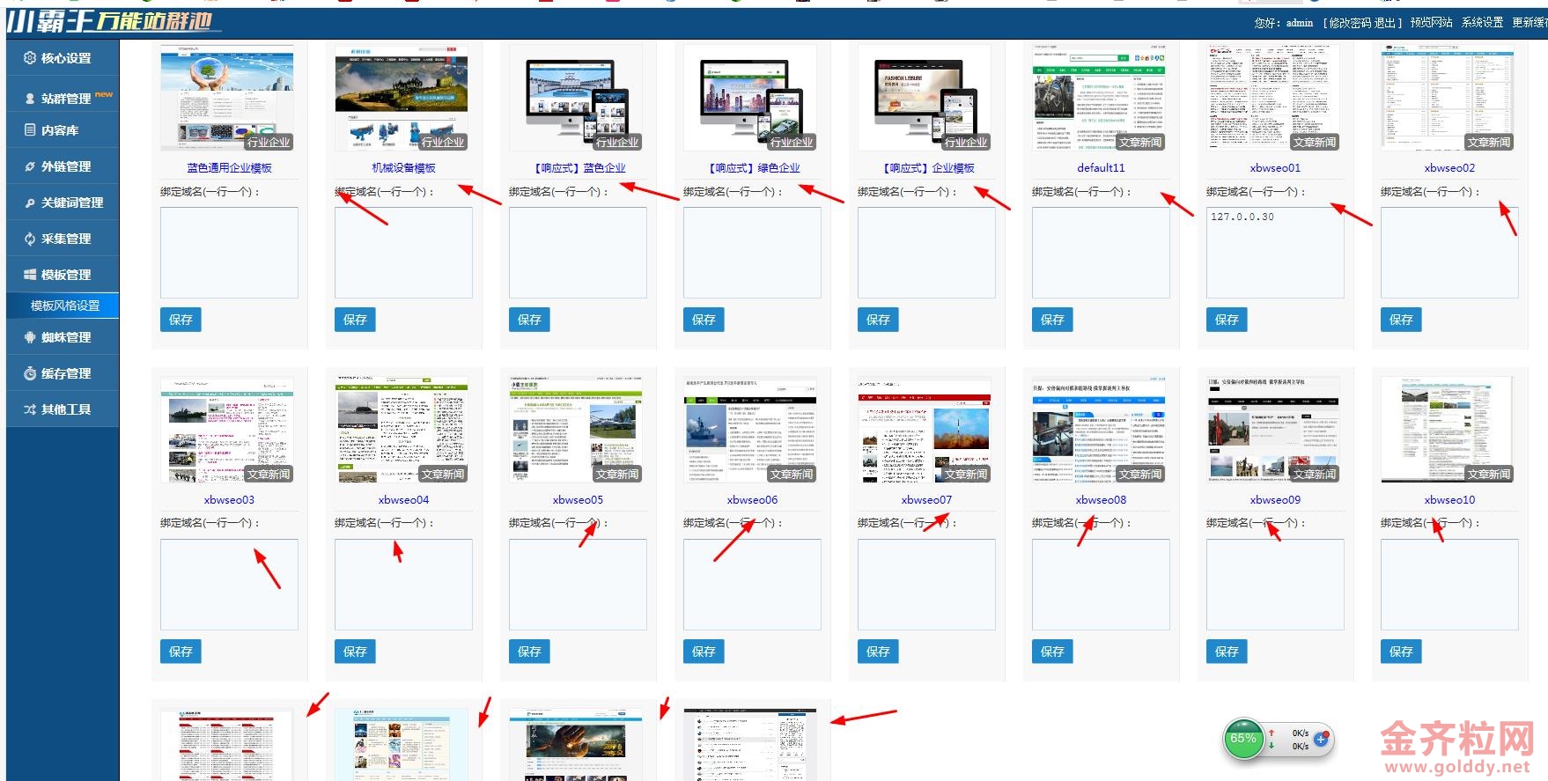
Task: Focus domain textarea under 蓝色通用企业模板
Action: pos(229,253)
